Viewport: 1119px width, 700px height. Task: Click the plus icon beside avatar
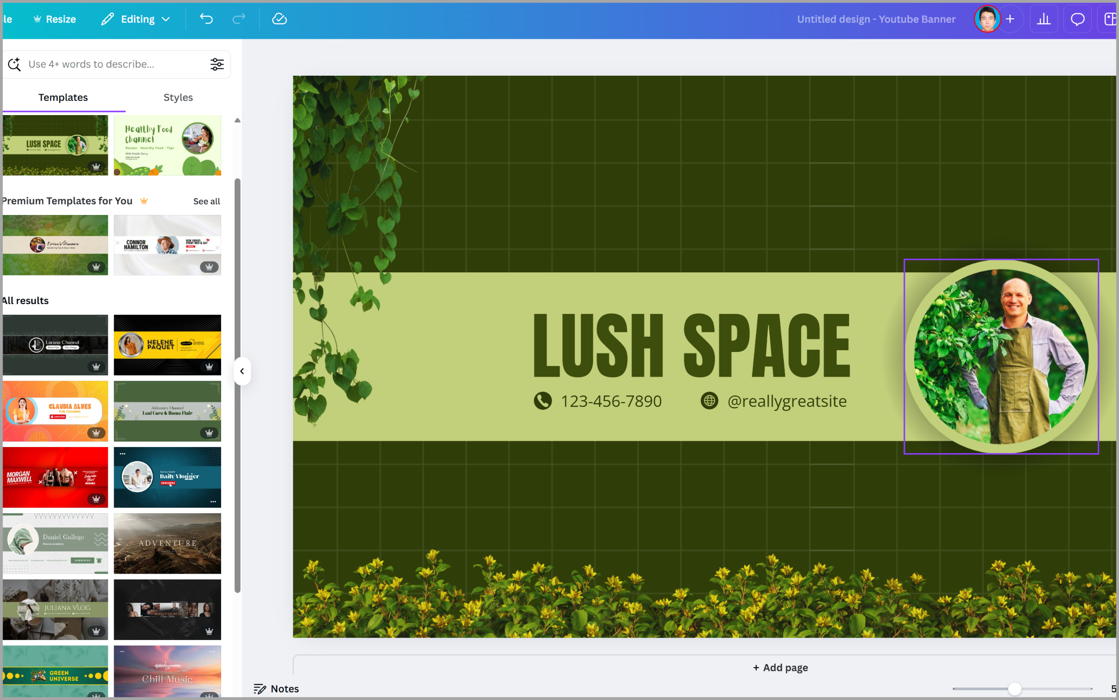click(1010, 19)
